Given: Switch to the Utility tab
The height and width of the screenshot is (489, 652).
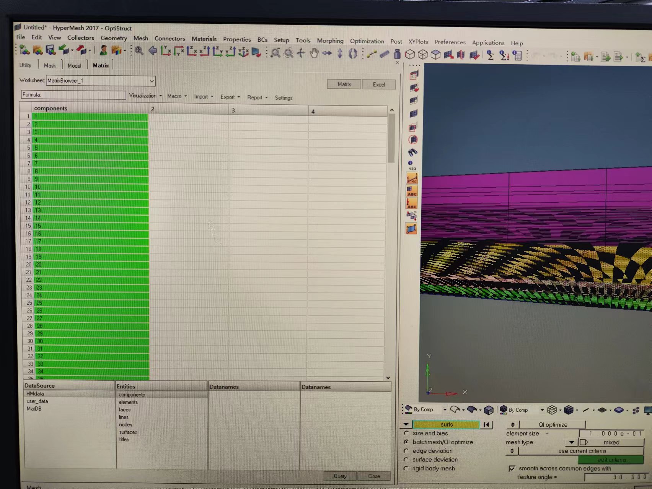Looking at the screenshot, I should pos(25,65).
